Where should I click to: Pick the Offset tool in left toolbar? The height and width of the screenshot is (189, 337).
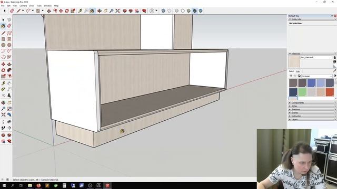[x=9, y=76]
